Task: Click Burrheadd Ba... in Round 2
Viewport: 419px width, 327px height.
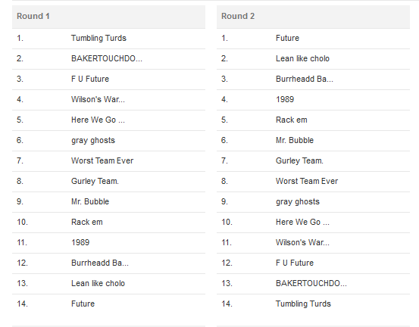Action: (x=305, y=79)
